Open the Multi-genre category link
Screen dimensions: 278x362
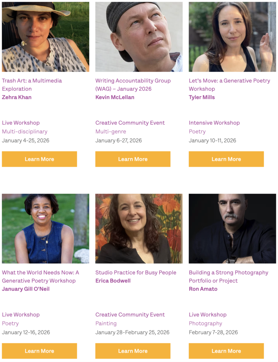(x=111, y=132)
